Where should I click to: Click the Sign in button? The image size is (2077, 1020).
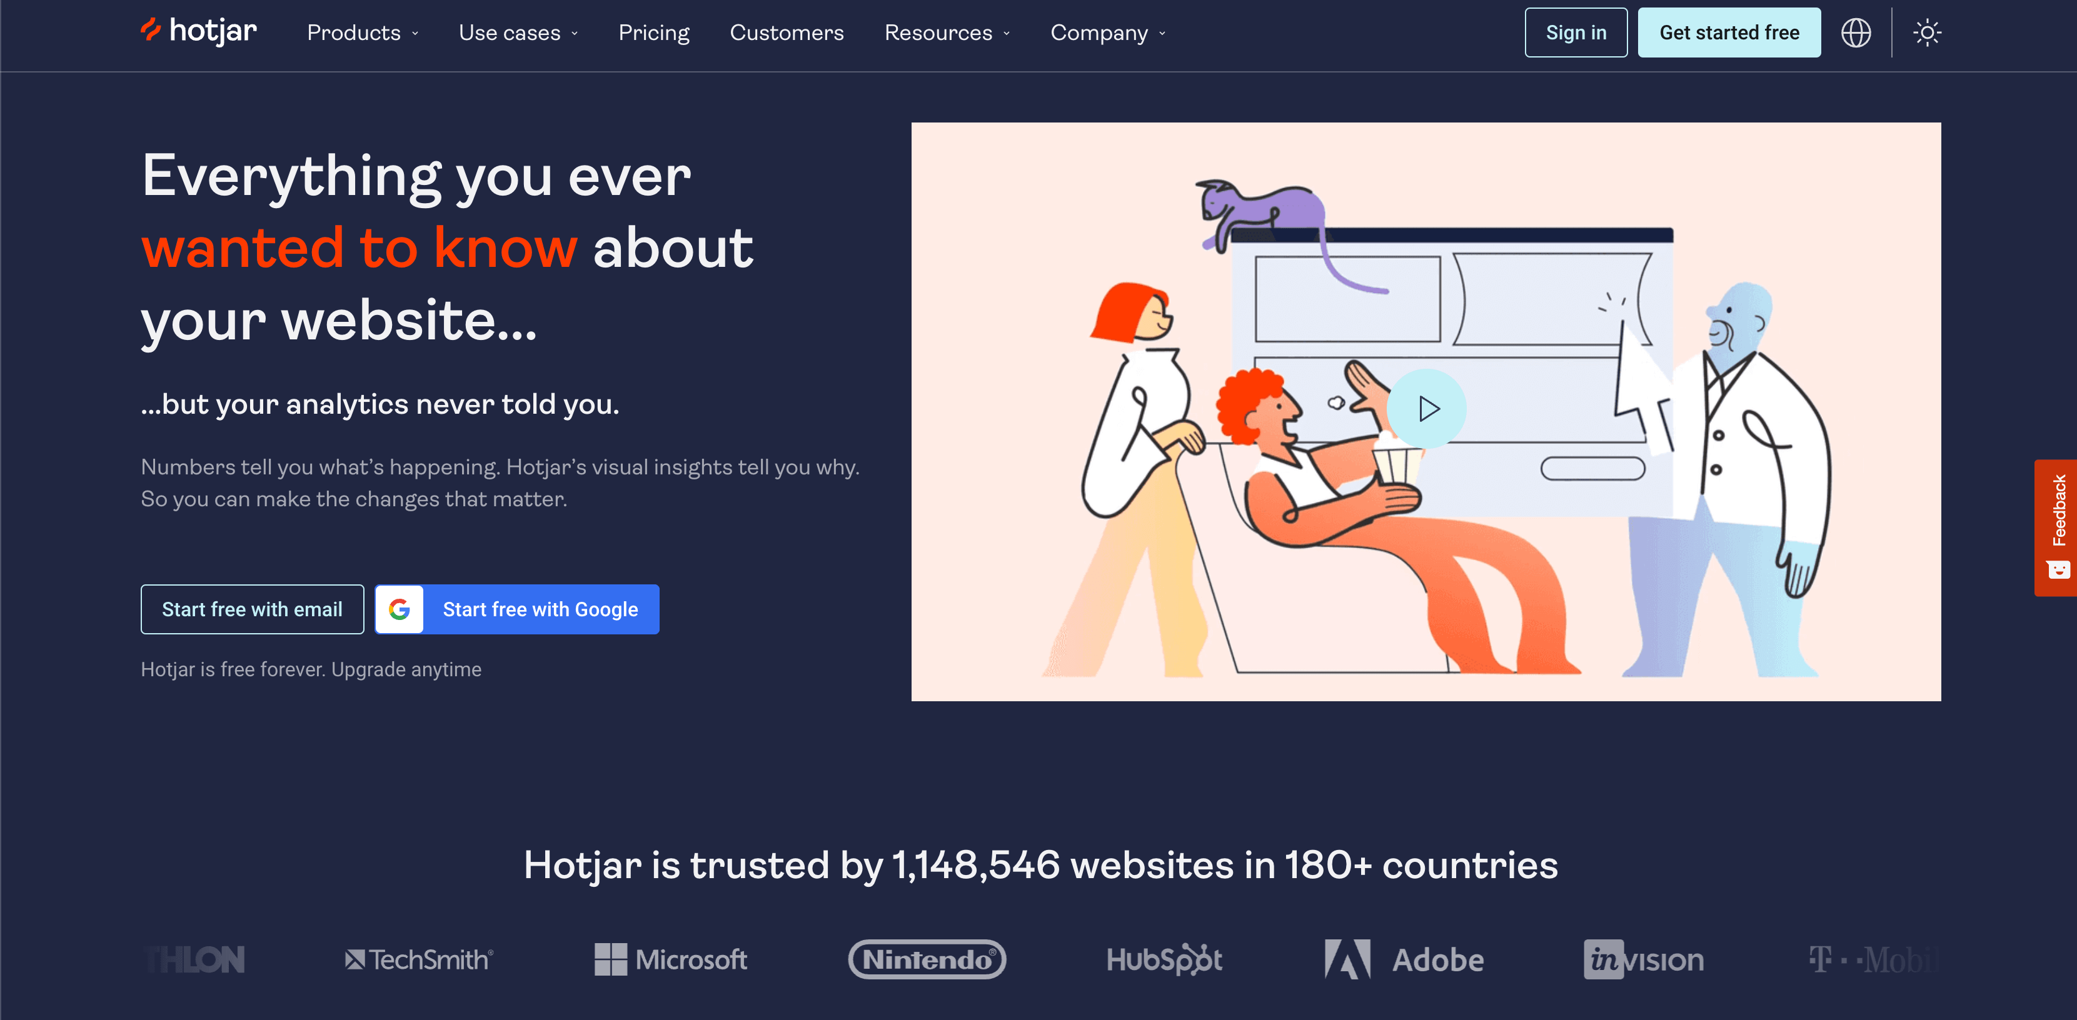point(1576,32)
